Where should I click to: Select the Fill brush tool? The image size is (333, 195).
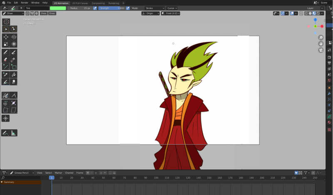click(14, 52)
